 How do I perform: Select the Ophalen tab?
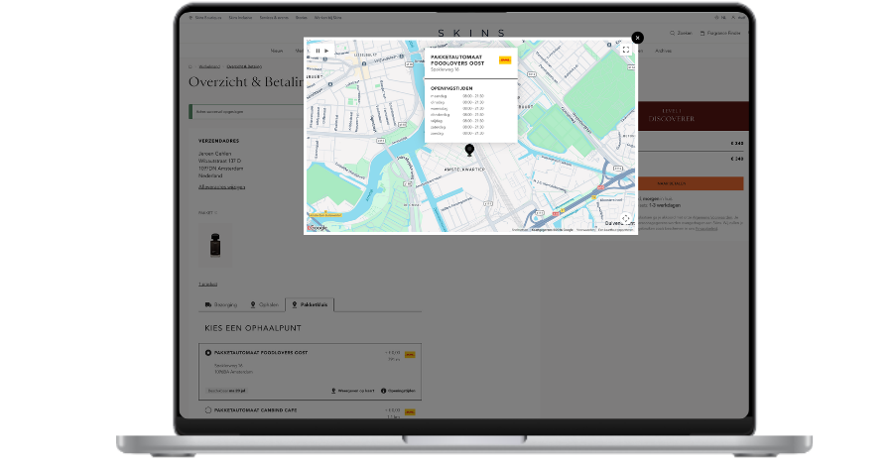click(264, 305)
